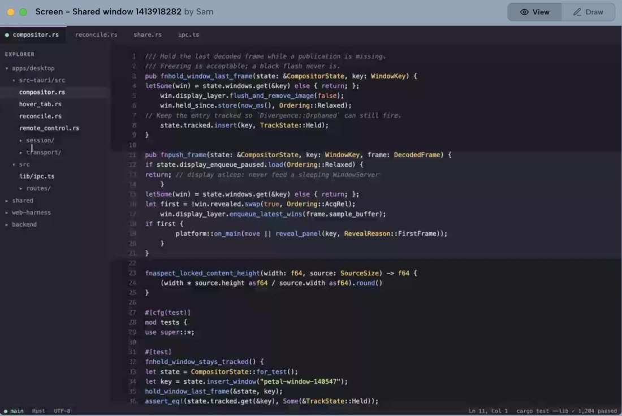This screenshot has width=622, height=416.
Task: Click the cargo test passed status
Action: pyautogui.click(x=567, y=411)
